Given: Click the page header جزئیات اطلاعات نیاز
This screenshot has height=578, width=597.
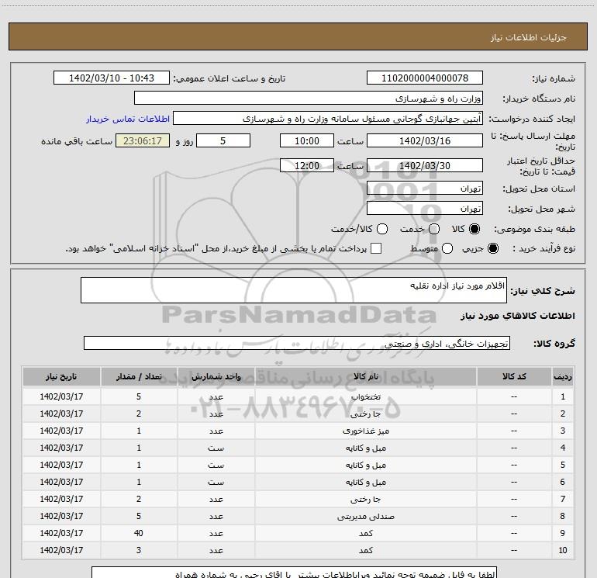Looking at the screenshot, I should (x=529, y=37).
